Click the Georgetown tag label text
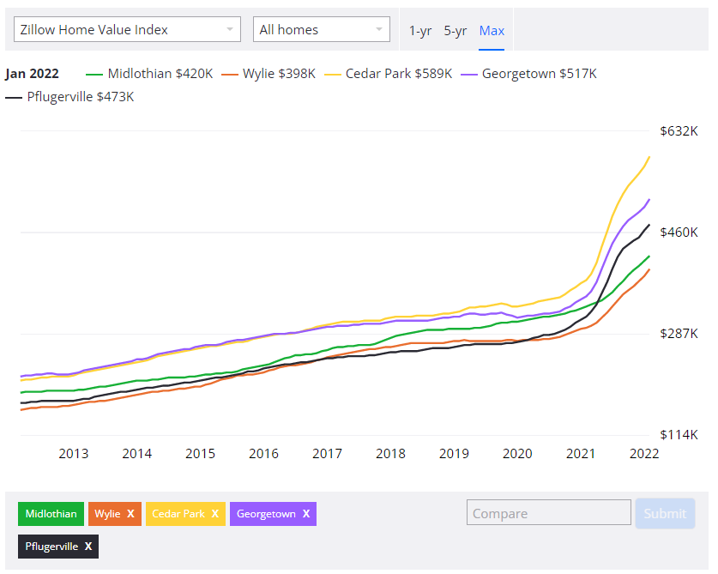Viewport: 718px width, 574px height. click(x=266, y=514)
